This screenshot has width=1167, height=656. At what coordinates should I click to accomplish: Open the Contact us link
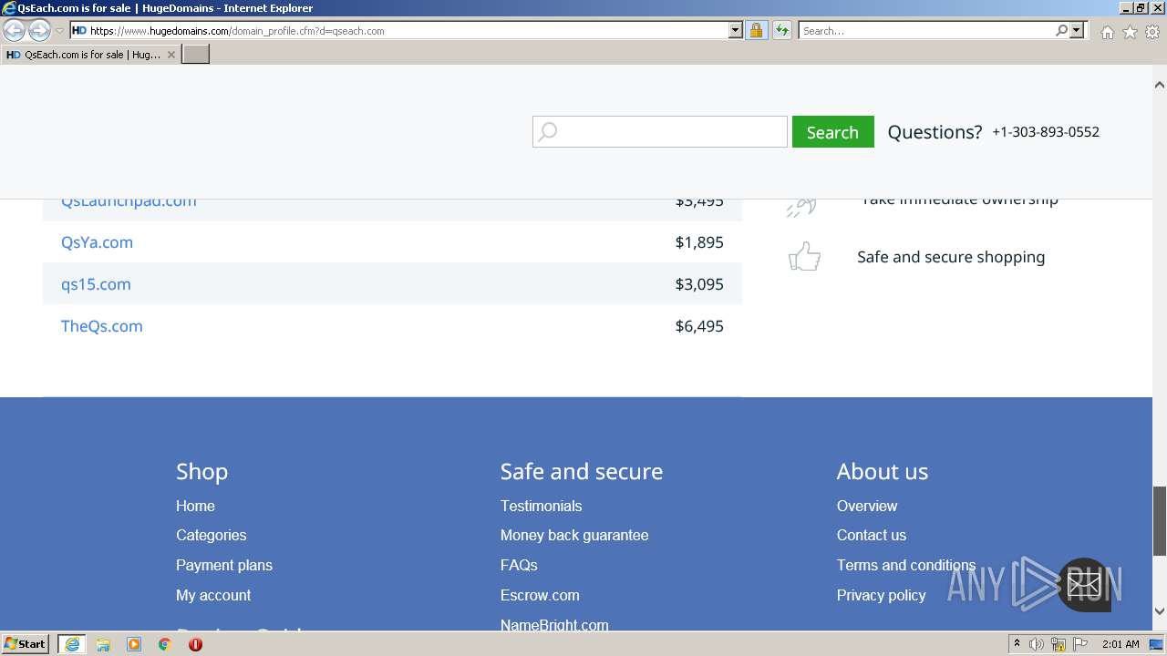pyautogui.click(x=872, y=535)
